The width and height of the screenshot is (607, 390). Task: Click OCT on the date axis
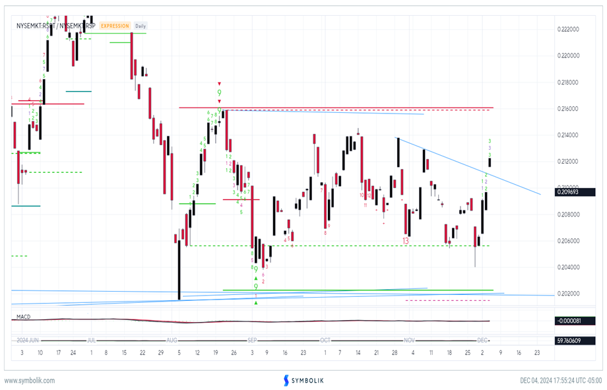[325, 340]
